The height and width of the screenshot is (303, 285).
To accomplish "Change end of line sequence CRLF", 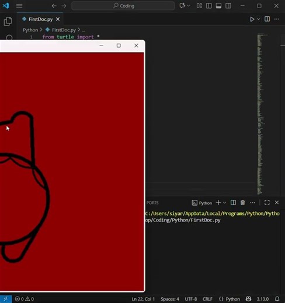I will point(207,299).
